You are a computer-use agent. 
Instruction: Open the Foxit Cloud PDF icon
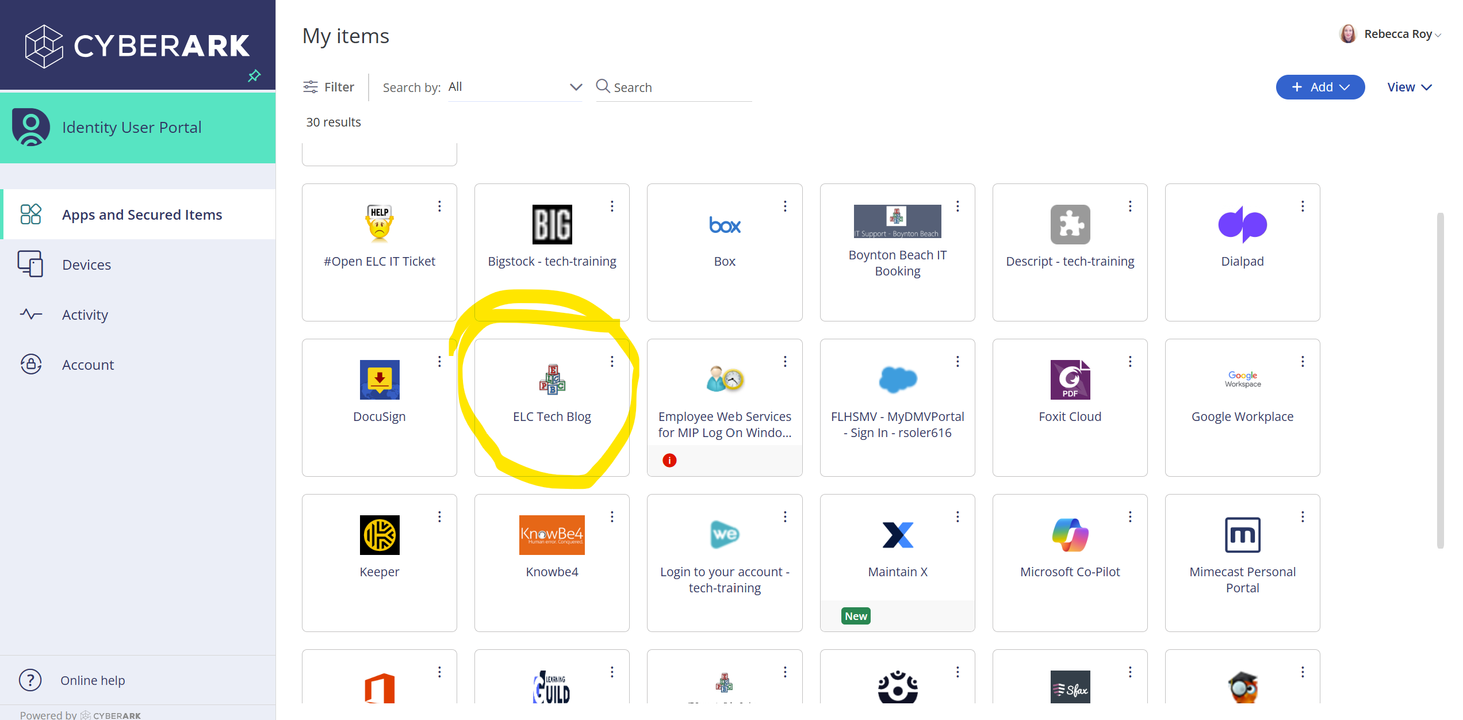pos(1070,380)
